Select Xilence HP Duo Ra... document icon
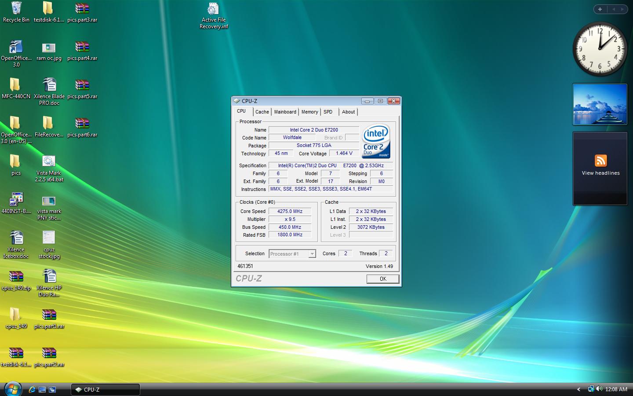Image resolution: width=633 pixels, height=396 pixels. tap(49, 283)
